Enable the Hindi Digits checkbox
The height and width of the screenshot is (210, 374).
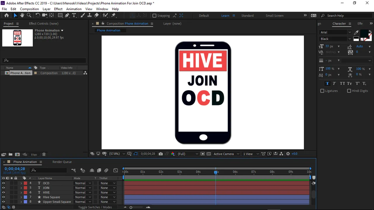349,91
